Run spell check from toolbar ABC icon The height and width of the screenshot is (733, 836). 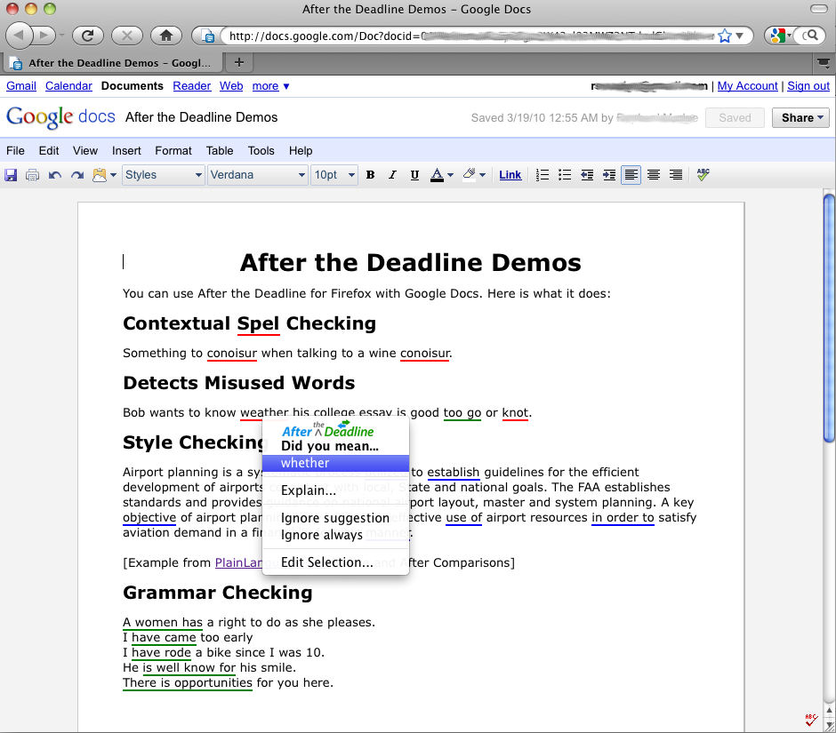point(703,175)
